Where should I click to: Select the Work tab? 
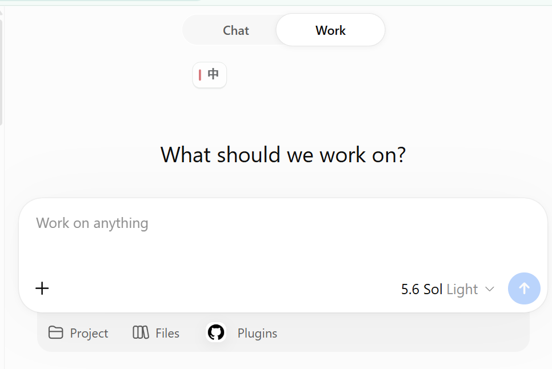(330, 30)
